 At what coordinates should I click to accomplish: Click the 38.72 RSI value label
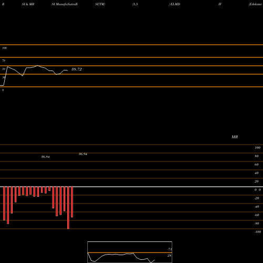point(76,69)
